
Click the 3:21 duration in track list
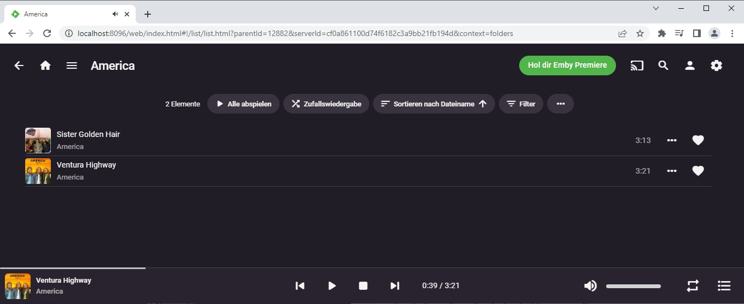643,171
